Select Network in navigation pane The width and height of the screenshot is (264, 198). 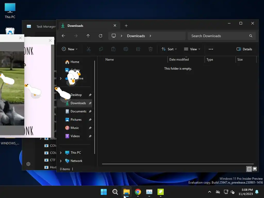(x=76, y=161)
